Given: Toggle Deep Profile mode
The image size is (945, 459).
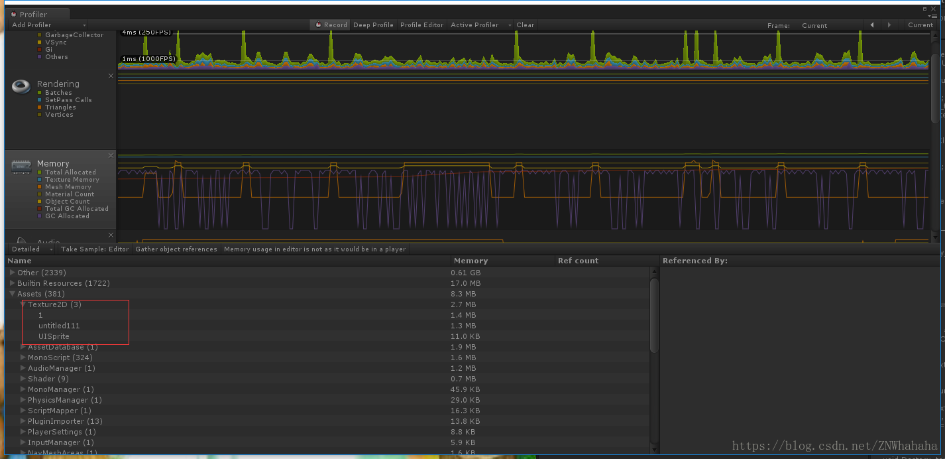Looking at the screenshot, I should [x=373, y=25].
